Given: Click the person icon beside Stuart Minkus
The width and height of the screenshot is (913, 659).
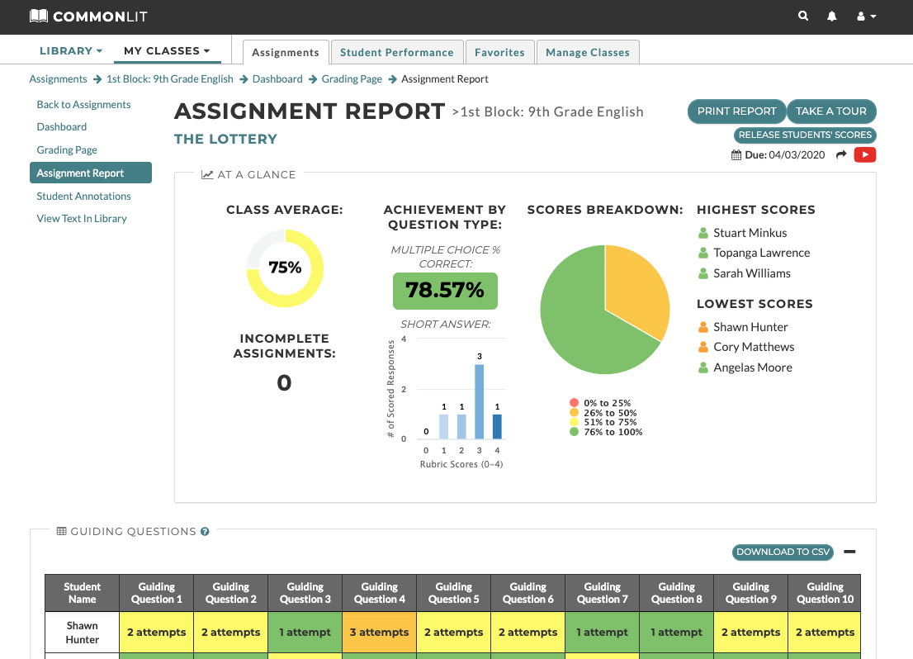Looking at the screenshot, I should [702, 233].
